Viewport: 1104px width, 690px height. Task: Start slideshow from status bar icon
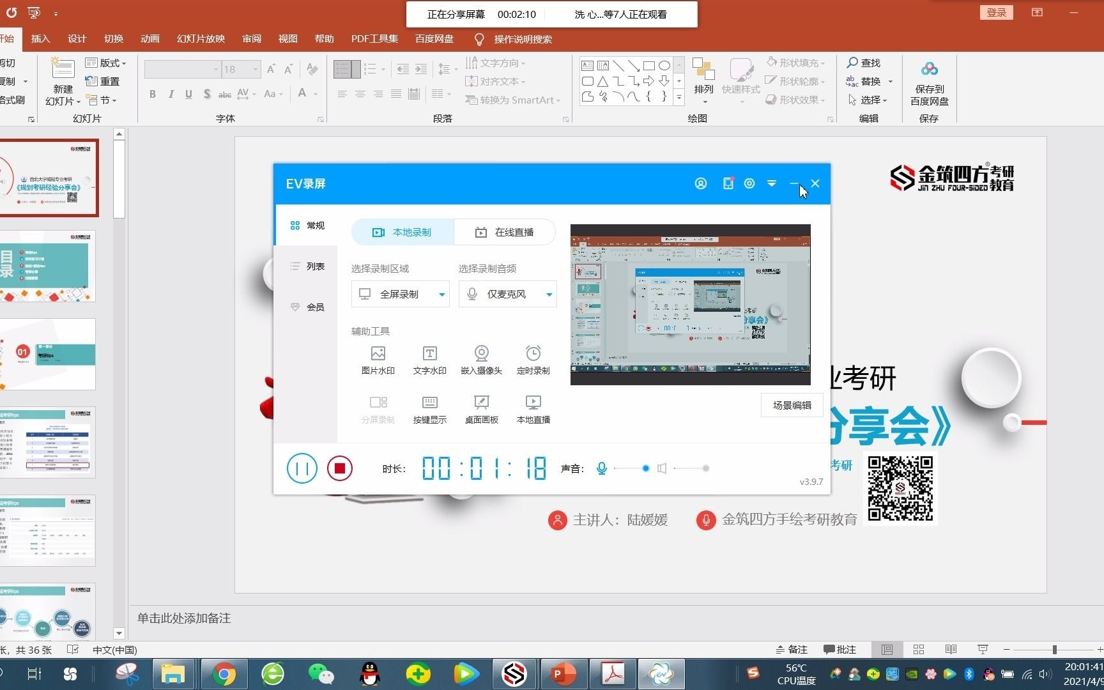tap(983, 649)
